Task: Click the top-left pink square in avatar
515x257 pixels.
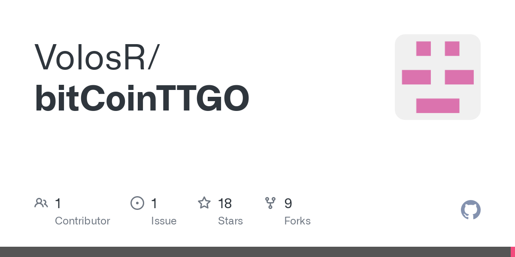Action: pyautogui.click(x=424, y=48)
